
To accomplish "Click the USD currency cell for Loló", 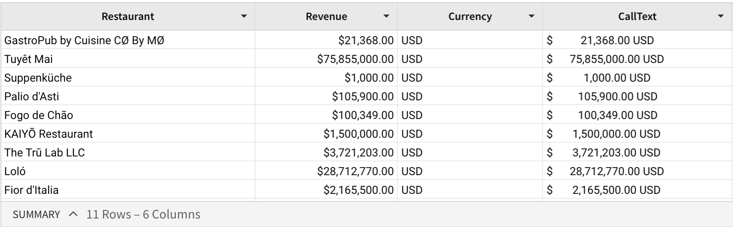I will coord(470,171).
